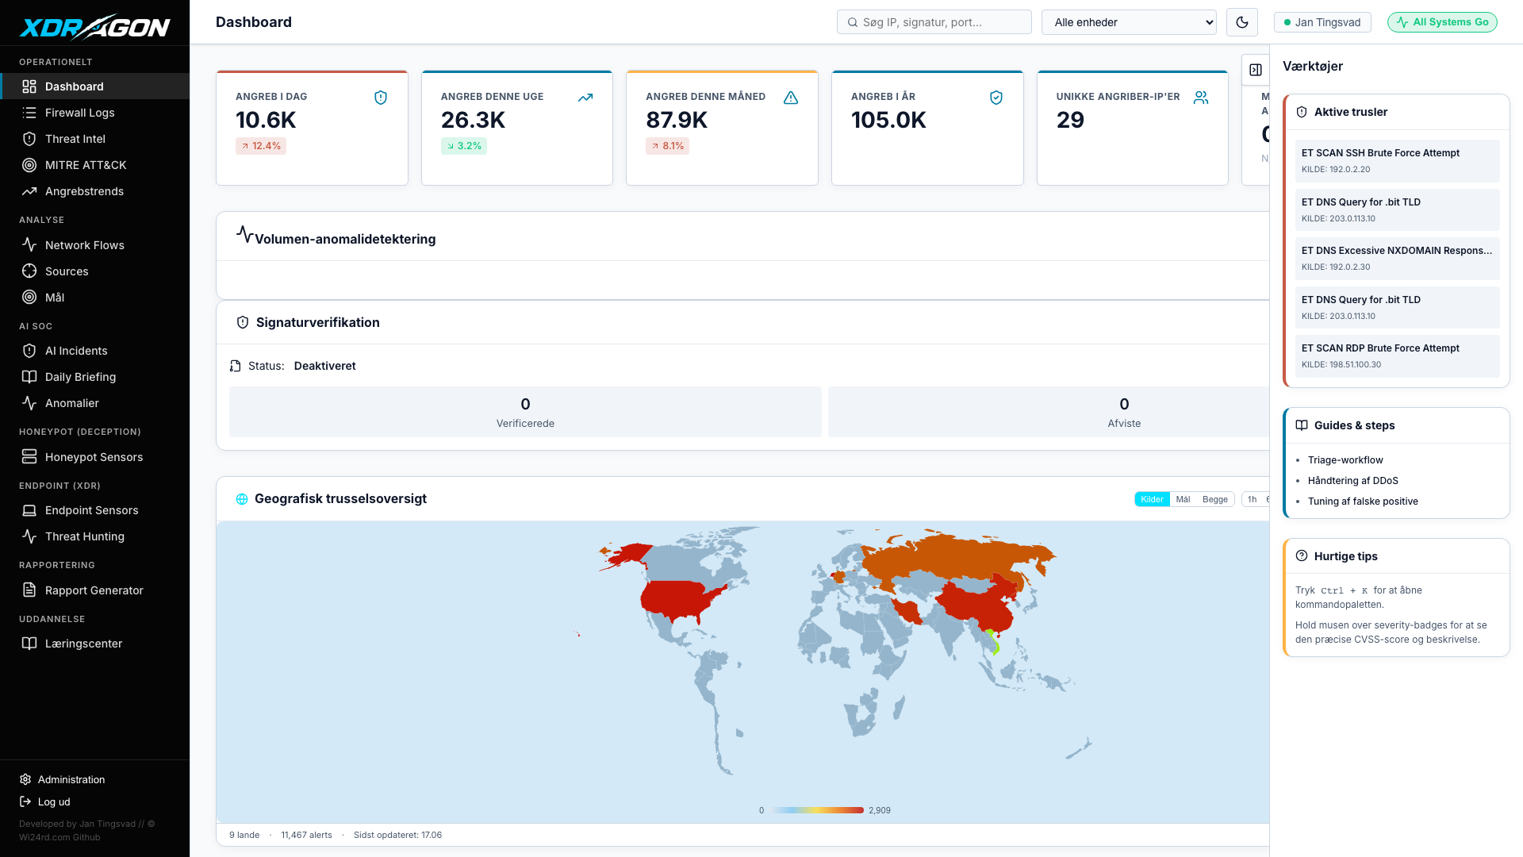Click the Threat Hunting pulse icon
Viewport: 1523px width, 857px height.
pyautogui.click(x=29, y=536)
